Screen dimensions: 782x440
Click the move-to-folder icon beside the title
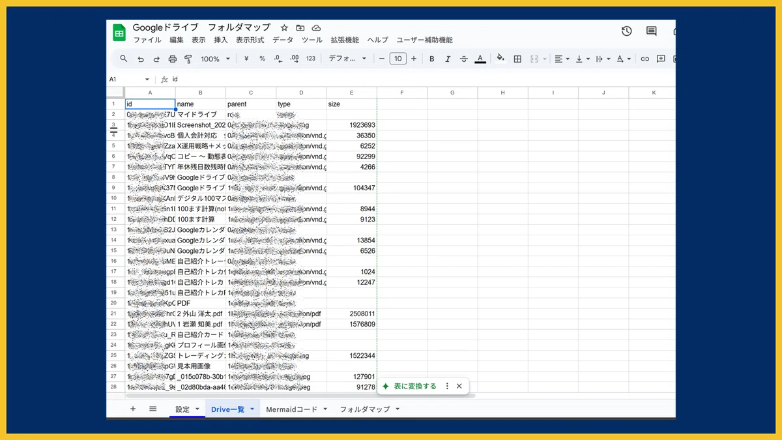[300, 28]
